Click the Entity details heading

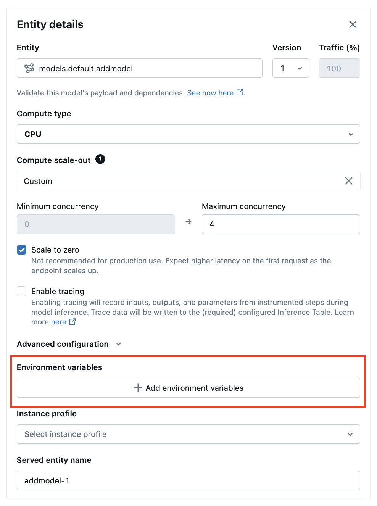coord(50,24)
